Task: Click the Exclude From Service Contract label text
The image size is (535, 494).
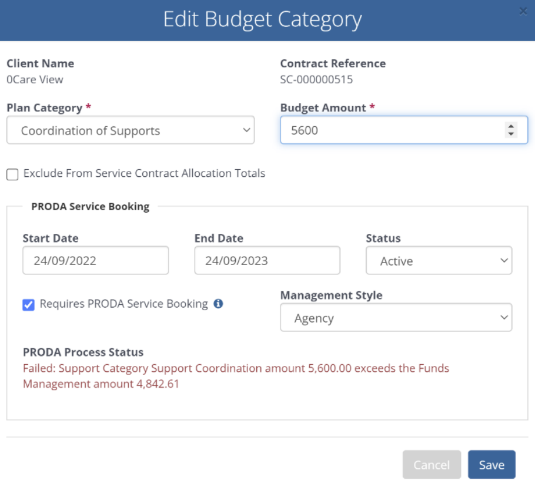Action: point(144,173)
